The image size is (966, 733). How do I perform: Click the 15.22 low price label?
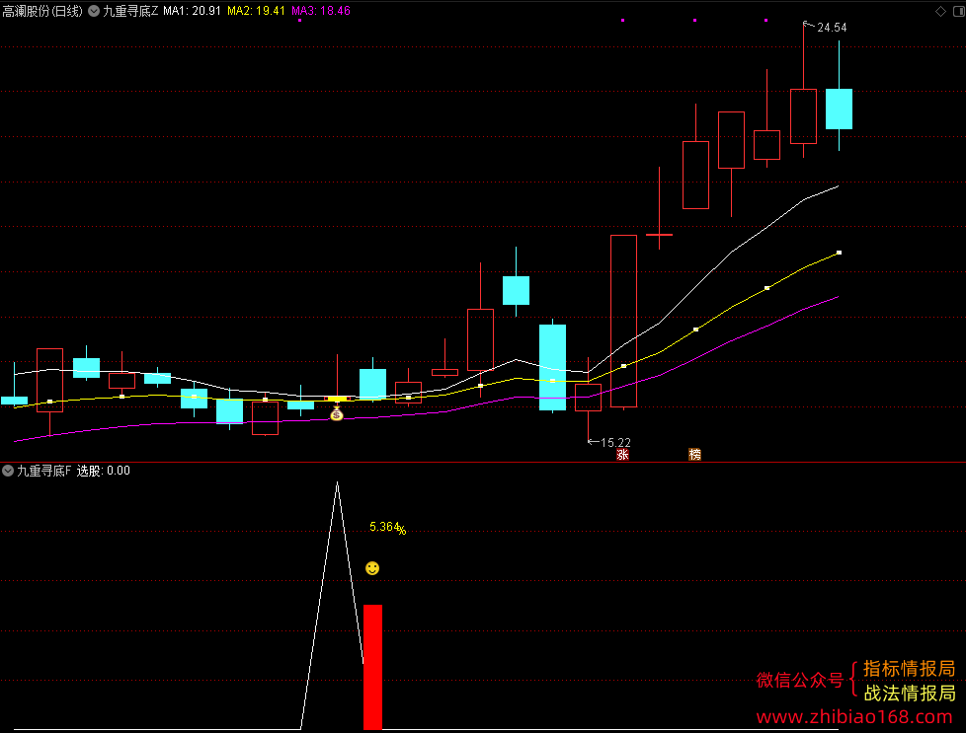click(x=616, y=443)
